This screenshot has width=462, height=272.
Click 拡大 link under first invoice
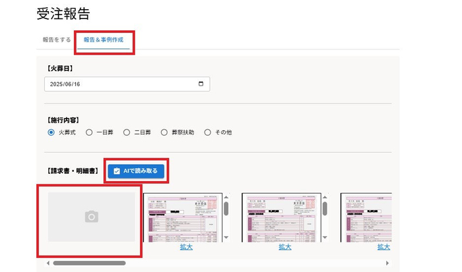186,247
